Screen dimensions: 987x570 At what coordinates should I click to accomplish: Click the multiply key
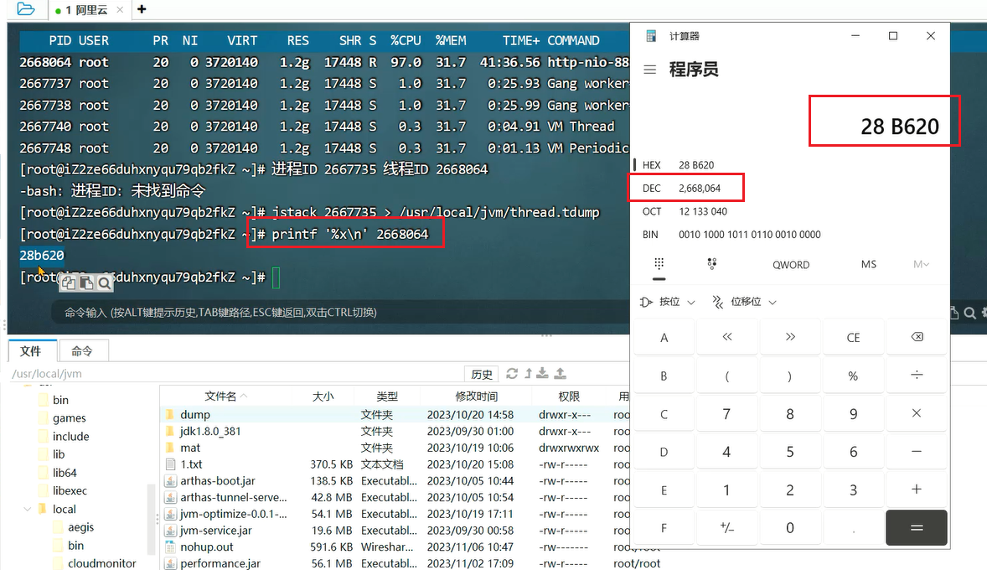click(917, 414)
